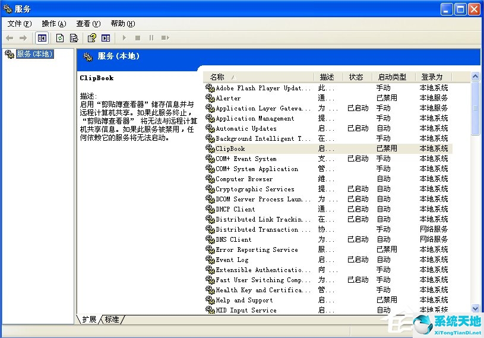Screen dimensions: 484x338
Task: Click 网络服务 logon of DNS Client
Action: pyautogui.click(x=434, y=239)
